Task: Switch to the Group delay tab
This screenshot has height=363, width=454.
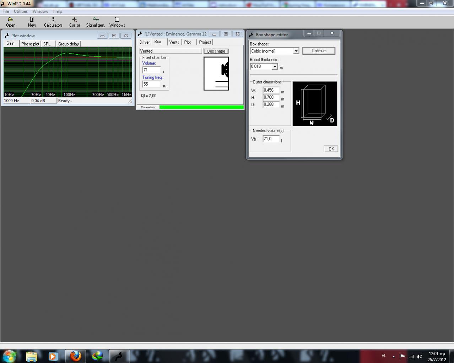Action: (68, 44)
